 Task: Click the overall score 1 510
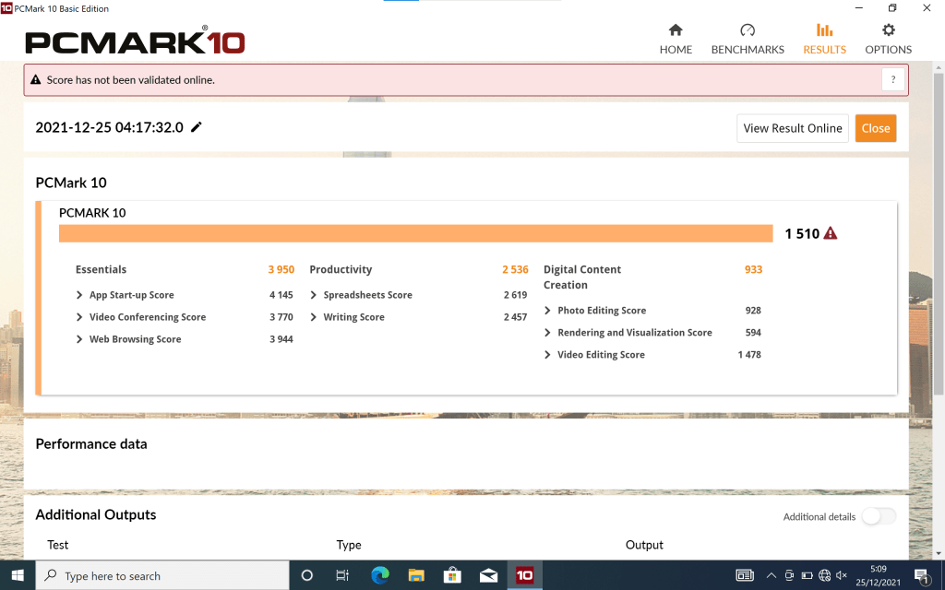click(x=802, y=233)
